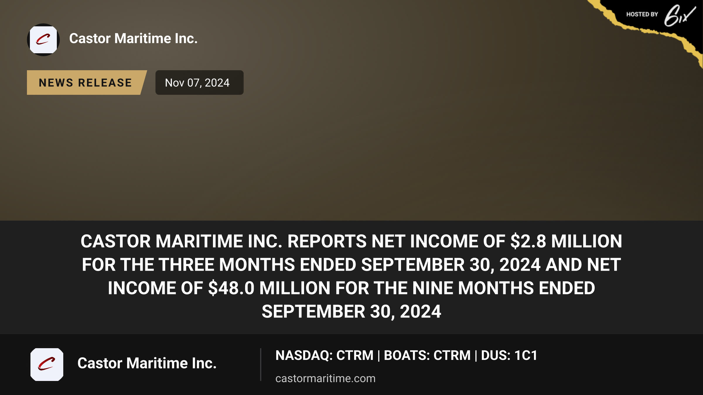
Task: Click BOATS: CTRM ticker text
Action: pyautogui.click(x=427, y=355)
